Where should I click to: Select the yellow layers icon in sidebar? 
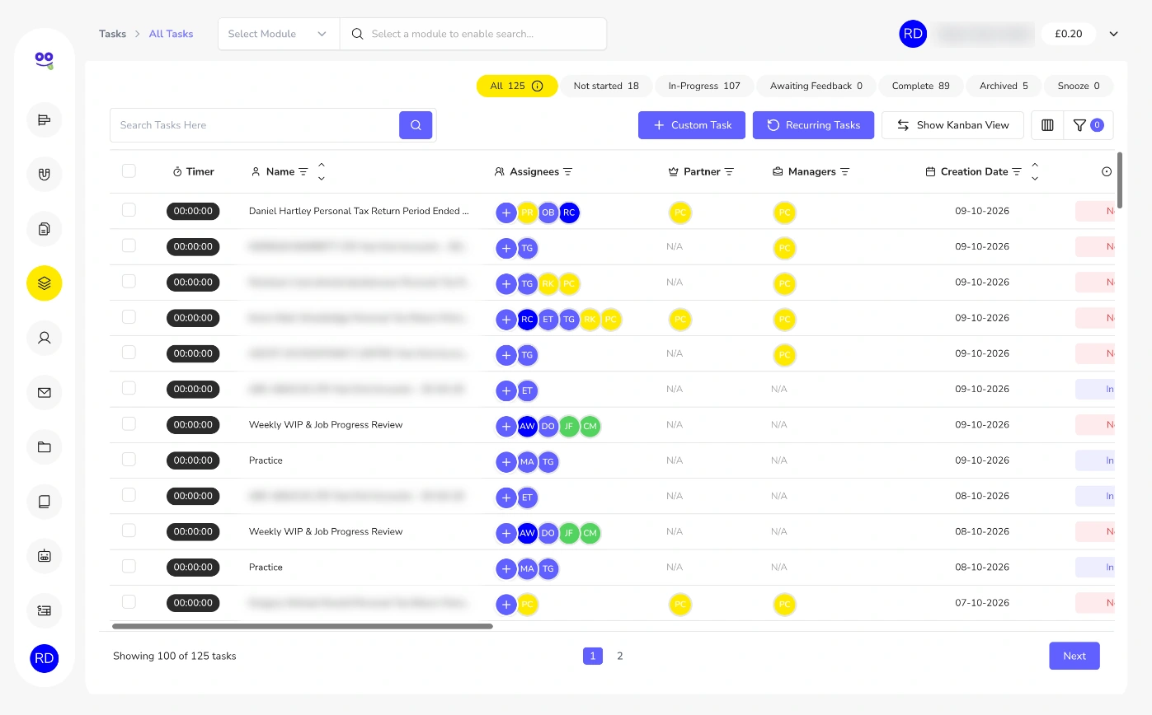45,283
